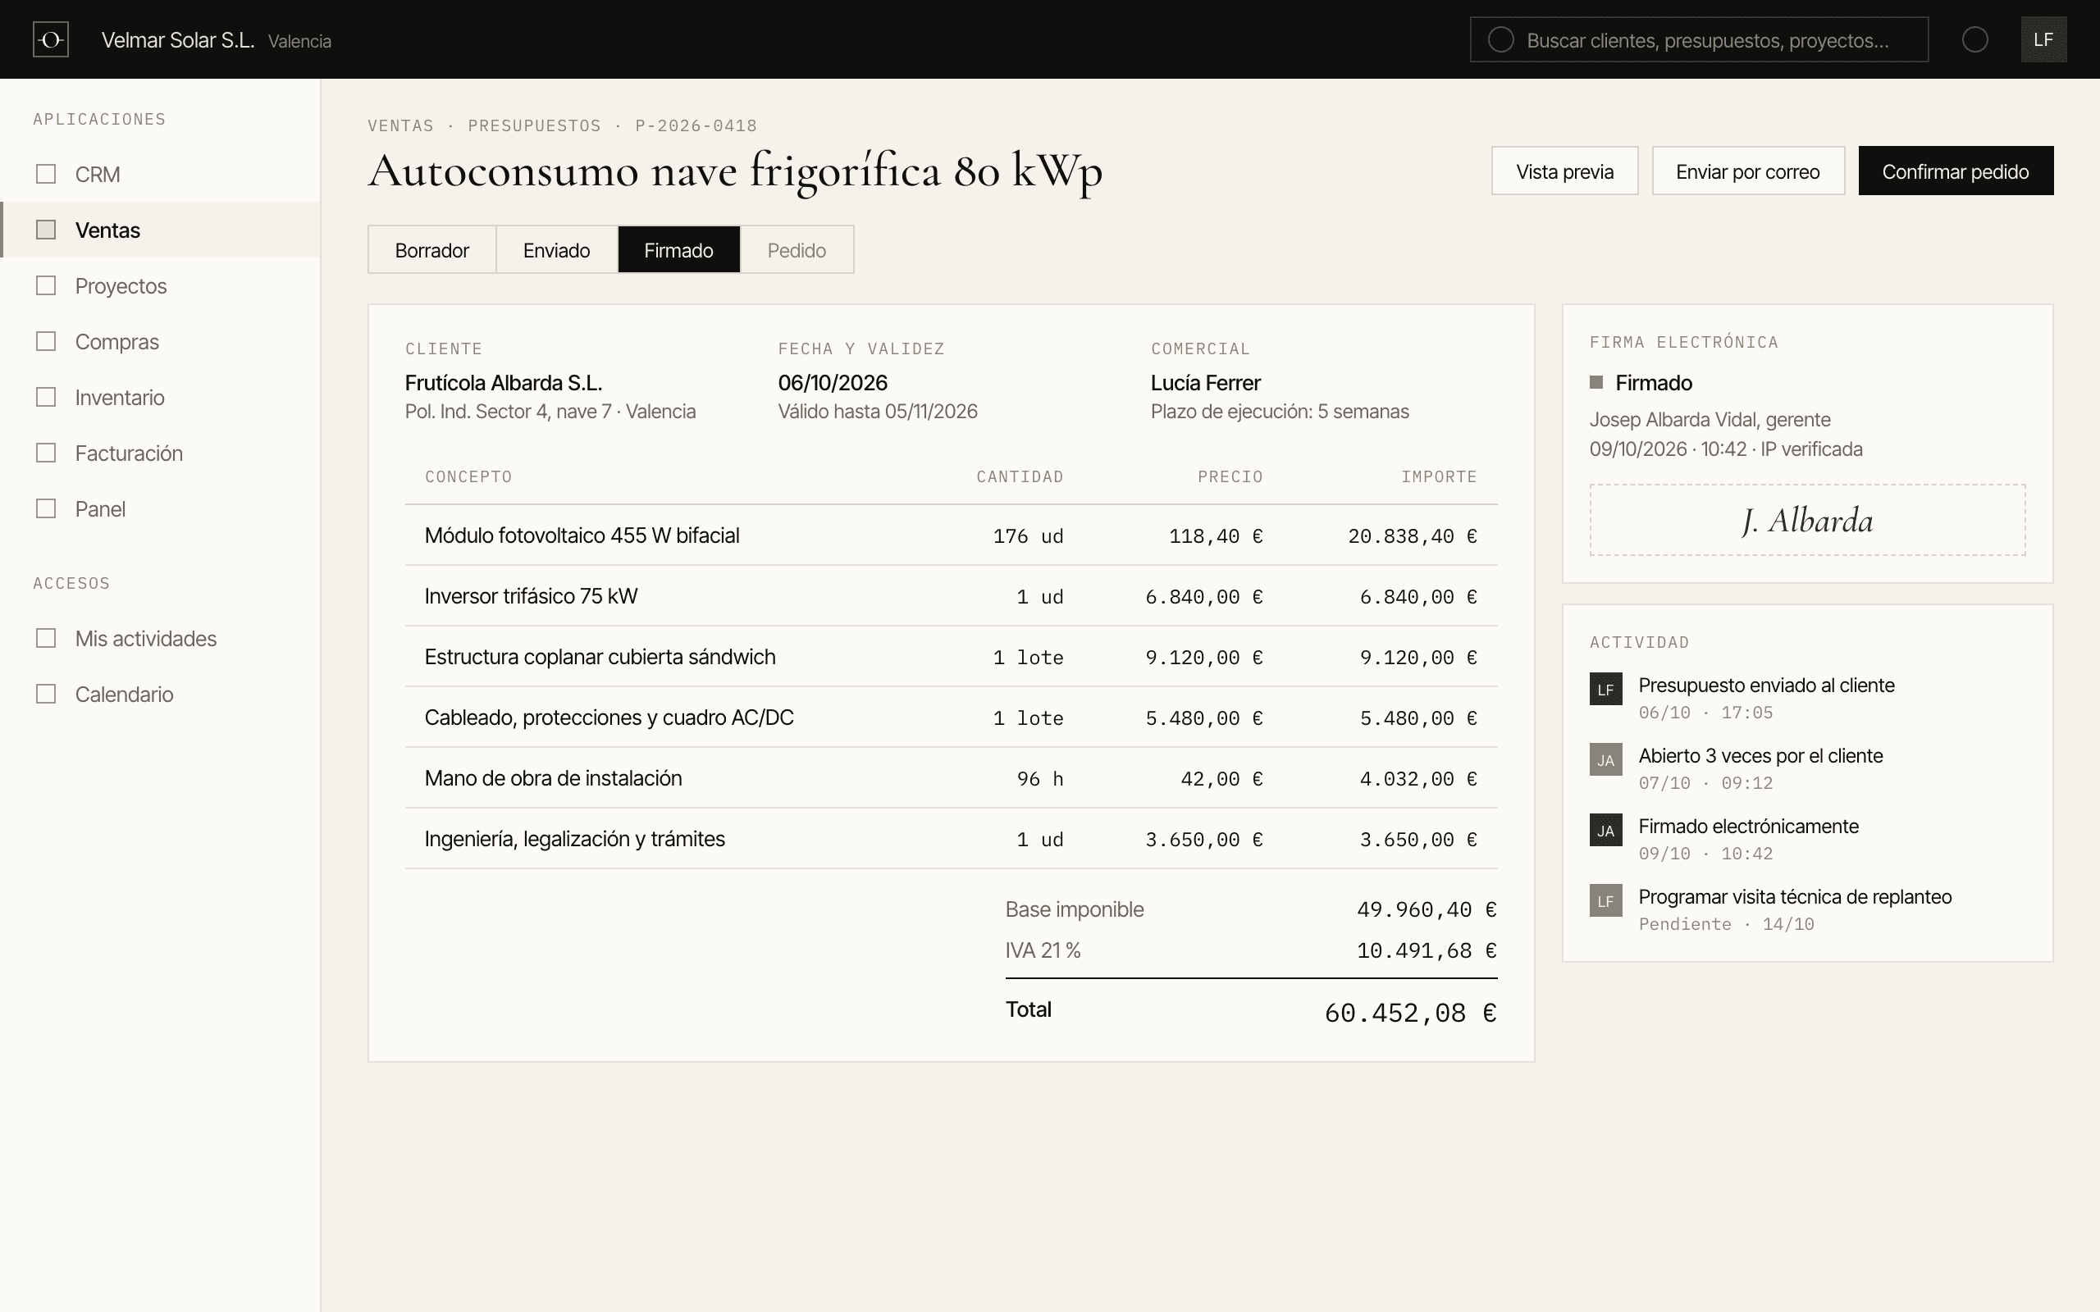Screen dimensions: 2100x1312
Task: Click Josep Albarda Vidal, gerente text
Action: click(1710, 420)
